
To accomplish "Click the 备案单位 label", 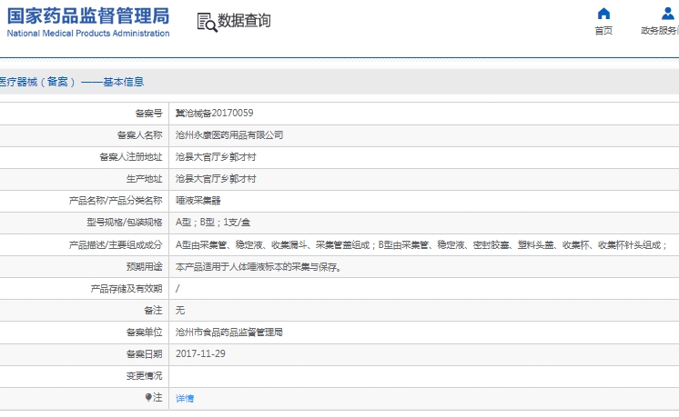I will [144, 333].
